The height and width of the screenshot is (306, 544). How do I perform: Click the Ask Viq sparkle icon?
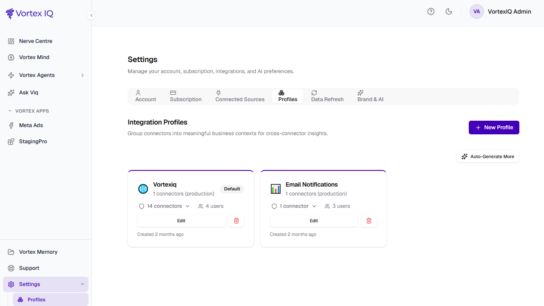11,93
